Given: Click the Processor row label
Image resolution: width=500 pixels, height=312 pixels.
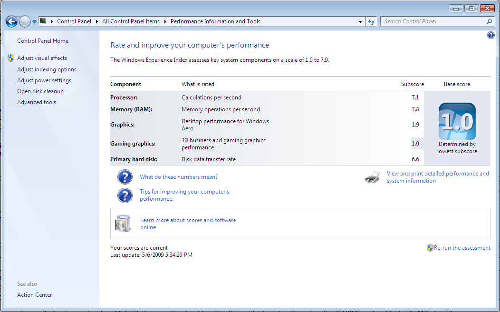Looking at the screenshot, I should point(124,97).
